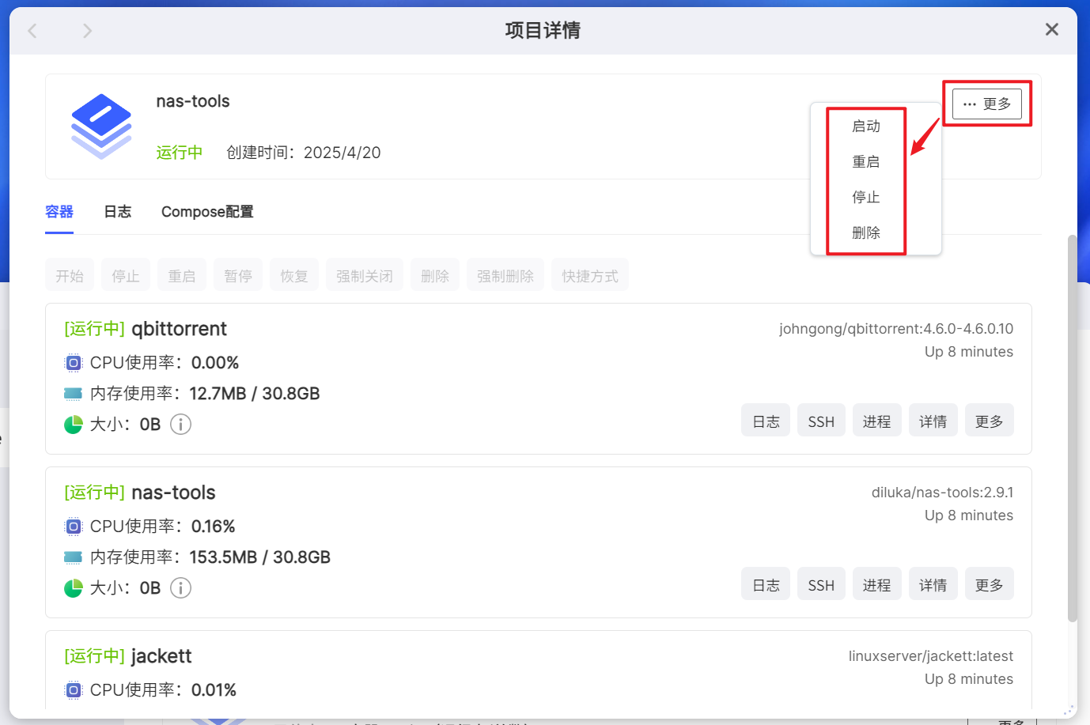Image resolution: width=1090 pixels, height=725 pixels.
Task: Open 详情 for the qbittorrent container
Action: [x=933, y=421]
